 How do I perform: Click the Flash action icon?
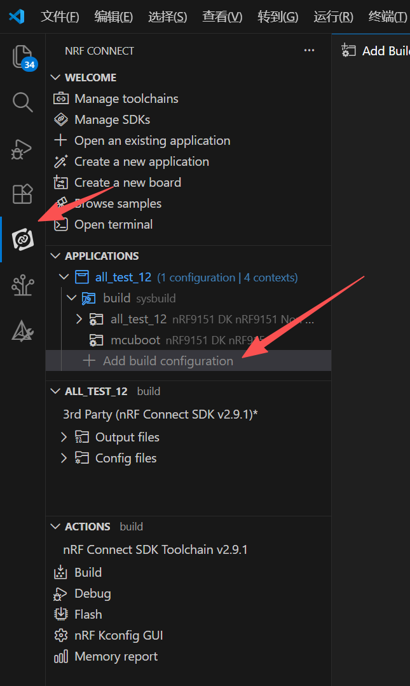pyautogui.click(x=60, y=614)
